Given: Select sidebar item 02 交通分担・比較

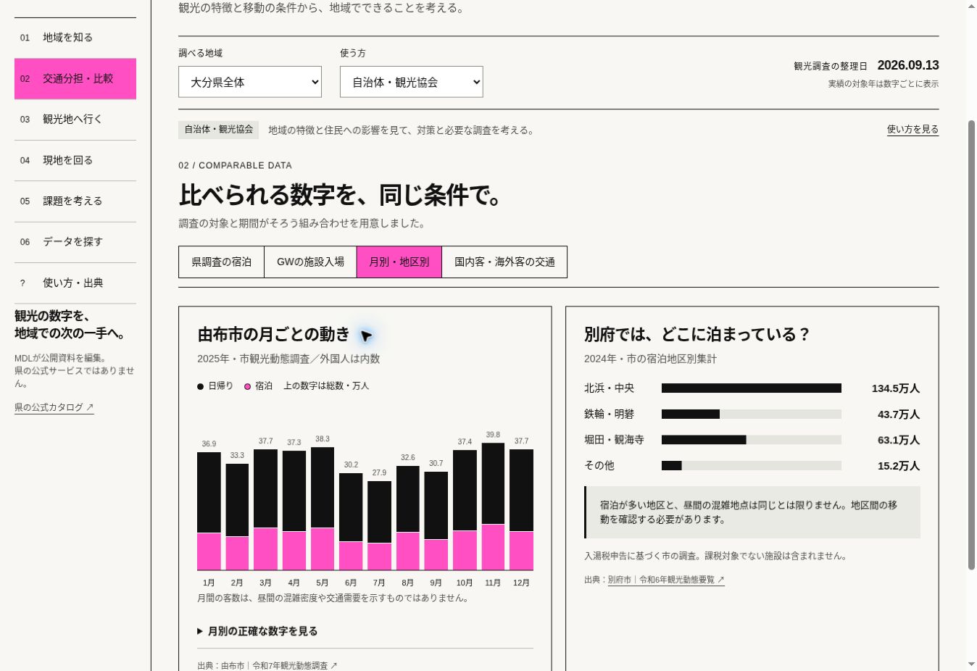Looking at the screenshot, I should pos(75,78).
